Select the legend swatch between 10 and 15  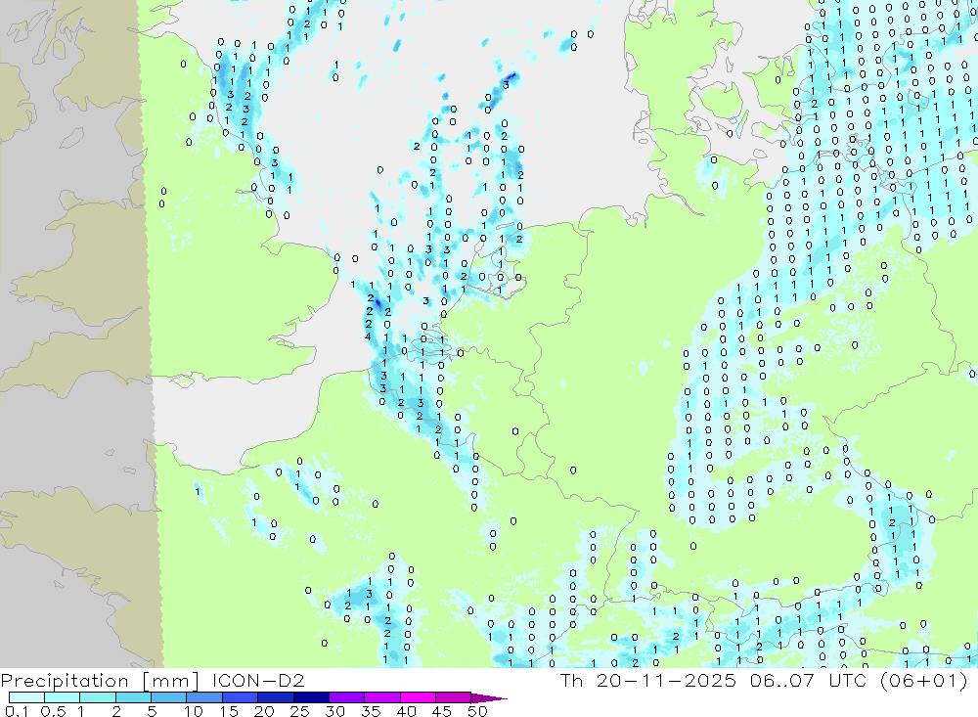(204, 697)
